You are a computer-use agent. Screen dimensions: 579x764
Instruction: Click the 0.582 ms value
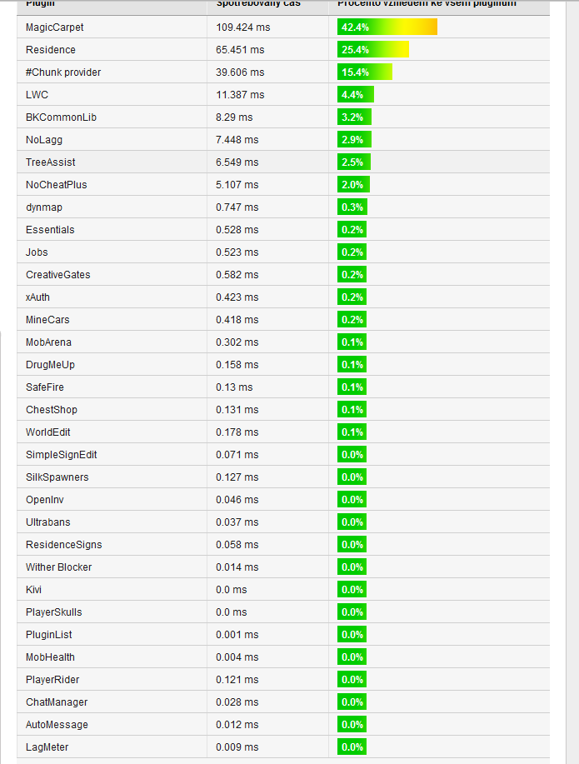[237, 275]
